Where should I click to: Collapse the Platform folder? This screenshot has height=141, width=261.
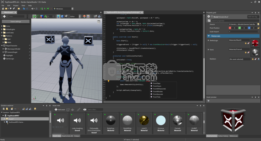click(2, 36)
